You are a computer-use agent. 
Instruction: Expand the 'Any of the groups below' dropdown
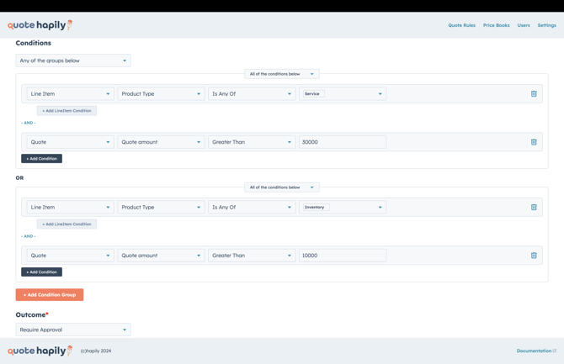click(x=73, y=61)
